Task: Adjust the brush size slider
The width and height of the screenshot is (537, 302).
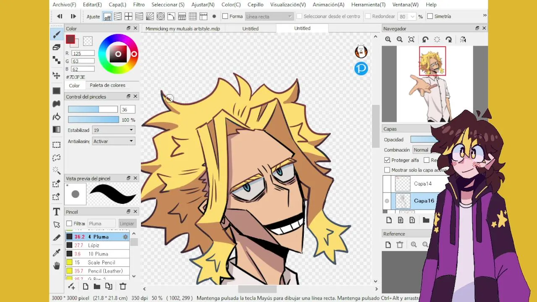Action: coord(93,109)
